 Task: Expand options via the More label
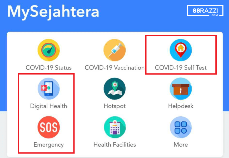[181, 145]
